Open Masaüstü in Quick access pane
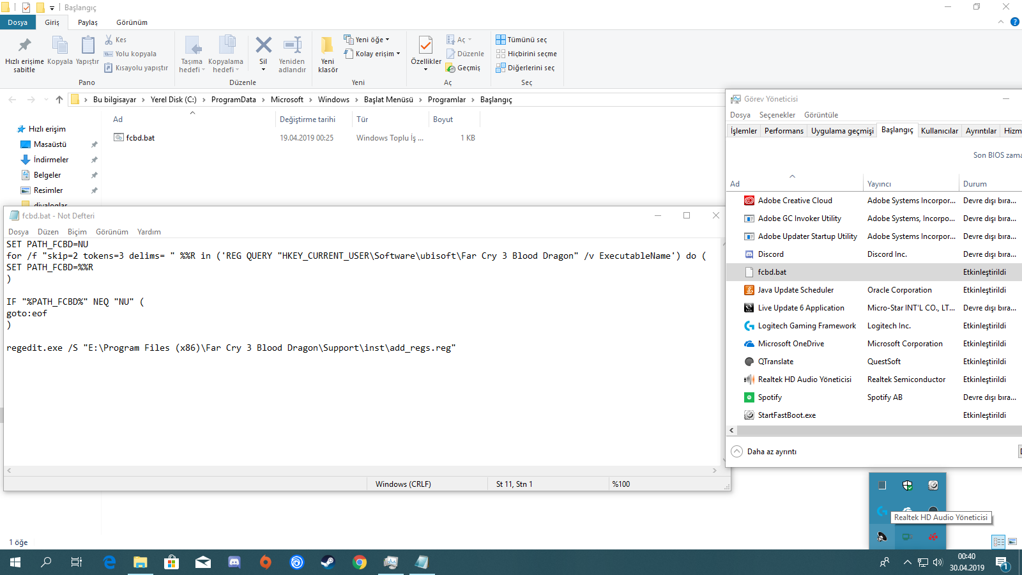Screen dimensions: 1022x575 [50, 144]
